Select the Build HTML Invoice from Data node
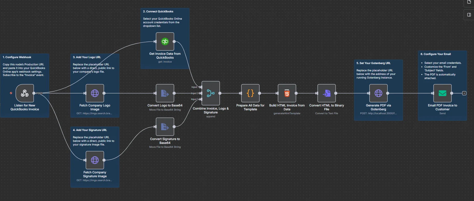This screenshot has width=474, height=201. tap(287, 93)
